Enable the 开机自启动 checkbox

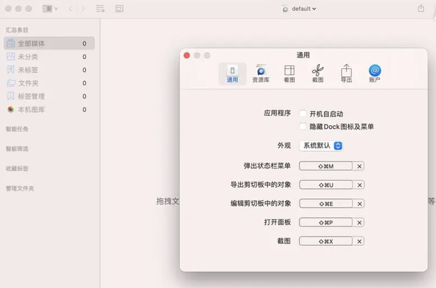coord(303,113)
